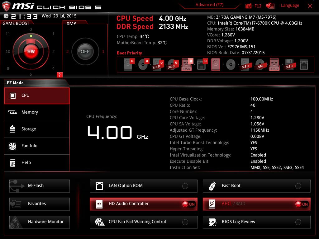Click the EZ Mode header label

(15, 83)
